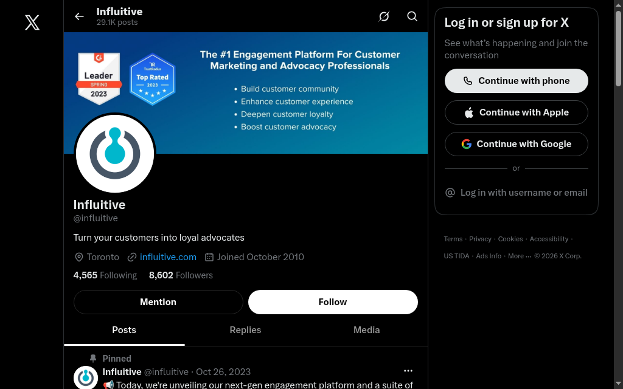Open the US TIDA footer link
The height and width of the screenshot is (389, 623).
point(456,256)
